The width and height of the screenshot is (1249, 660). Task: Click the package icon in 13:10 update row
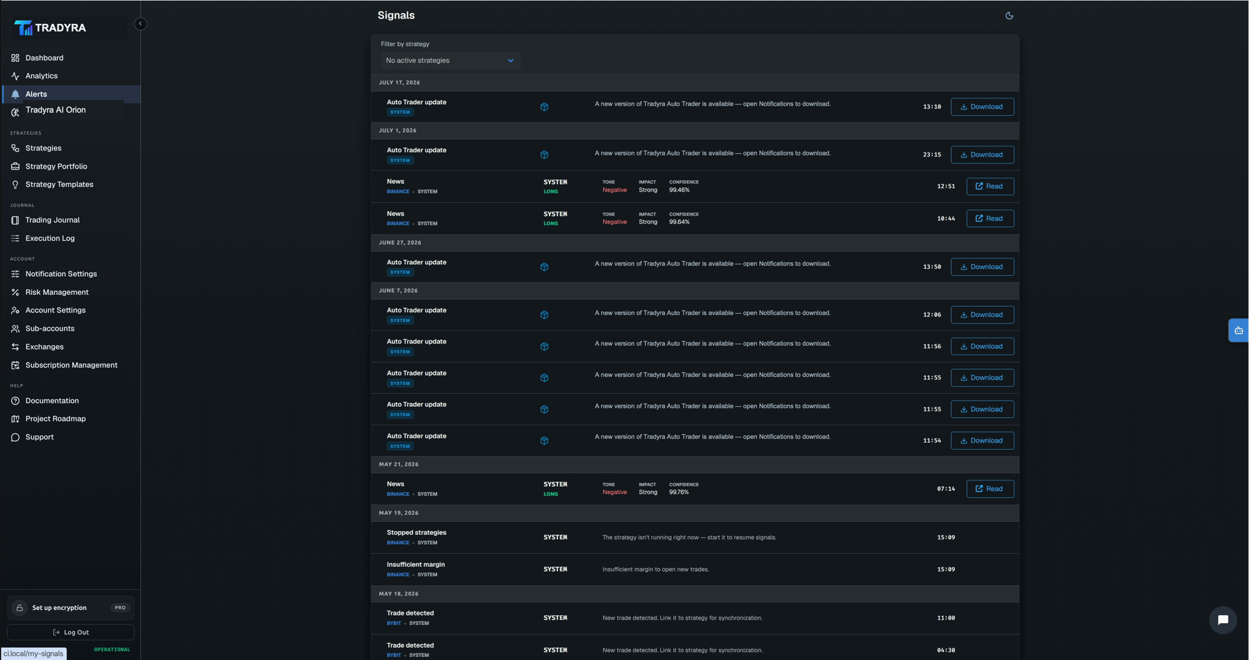pyautogui.click(x=544, y=107)
